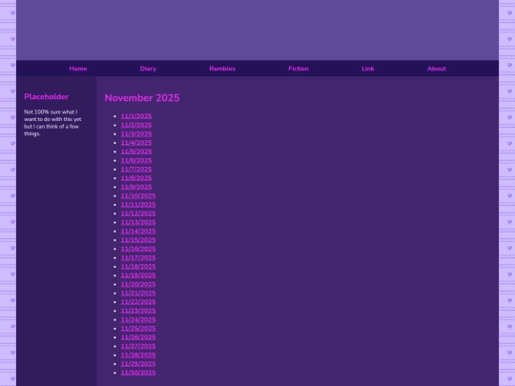Open the 11/16/2025 diary entry

(138, 249)
